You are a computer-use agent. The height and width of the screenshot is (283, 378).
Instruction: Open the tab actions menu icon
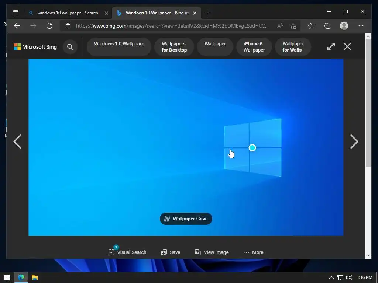[16, 13]
